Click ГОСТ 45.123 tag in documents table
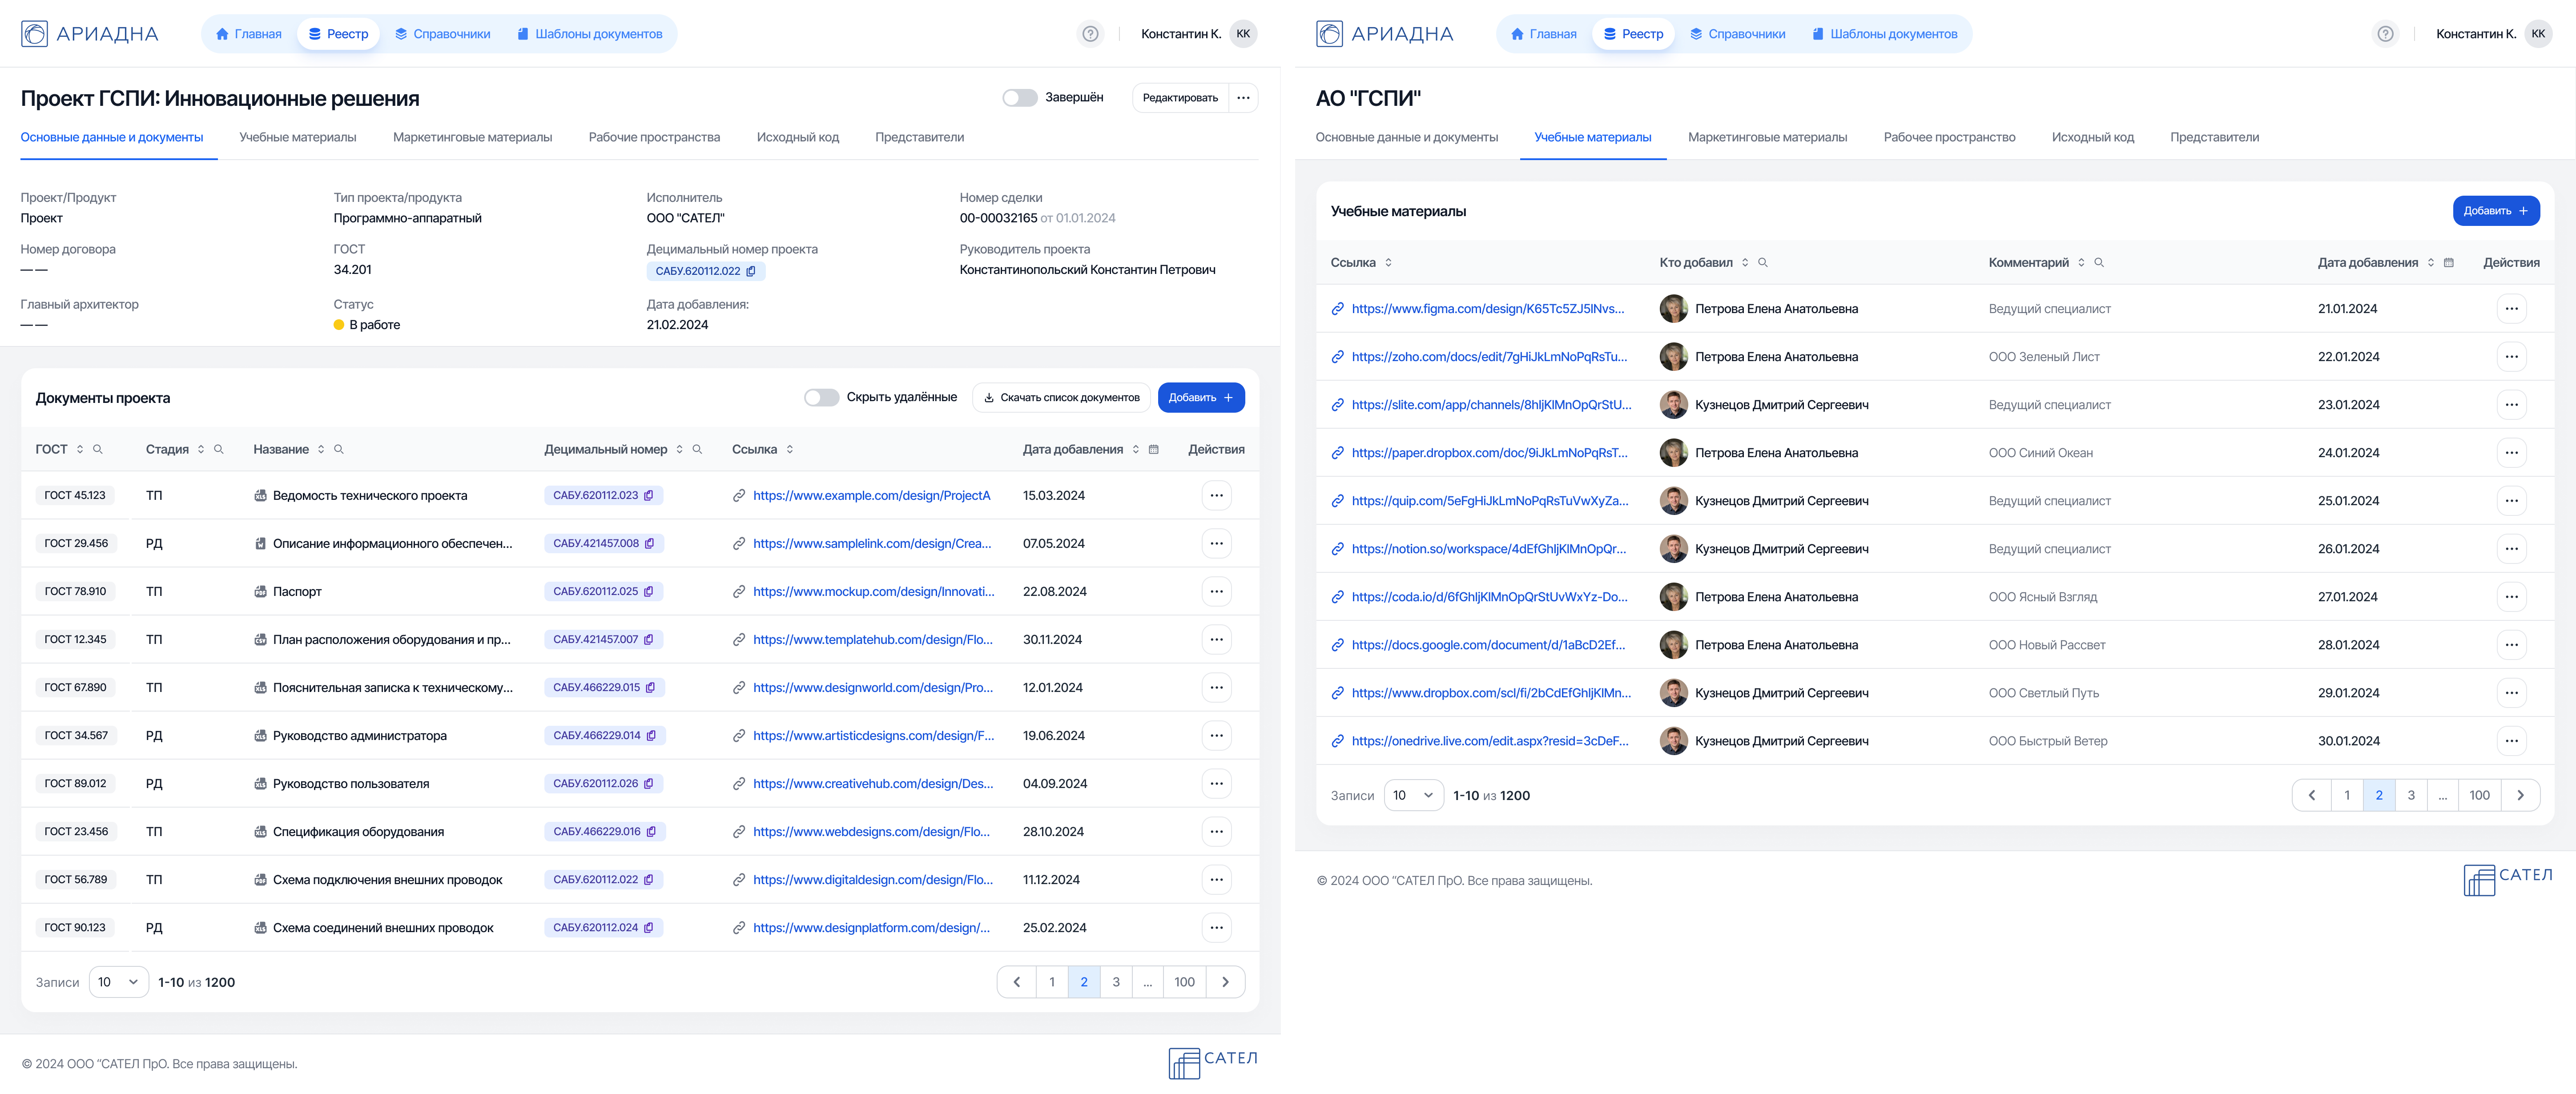Image resolution: width=2576 pixels, height=1094 pixels. coord(75,496)
